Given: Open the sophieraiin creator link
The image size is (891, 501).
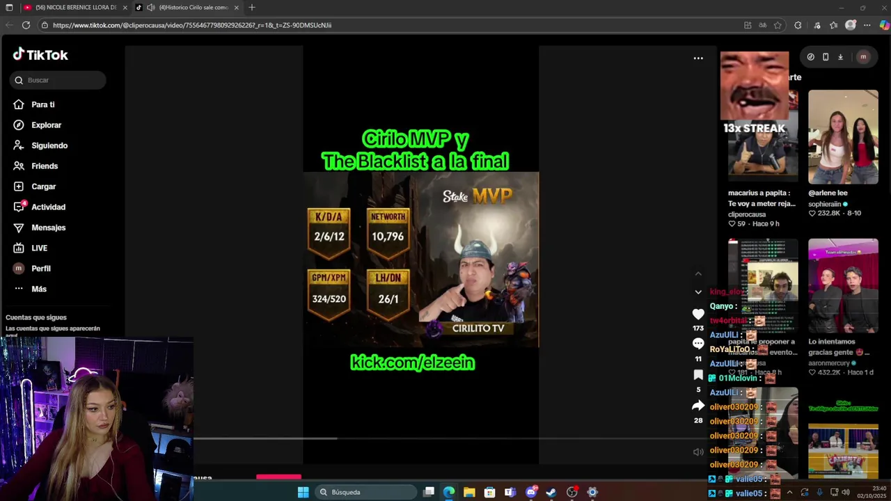Looking at the screenshot, I should (x=825, y=205).
